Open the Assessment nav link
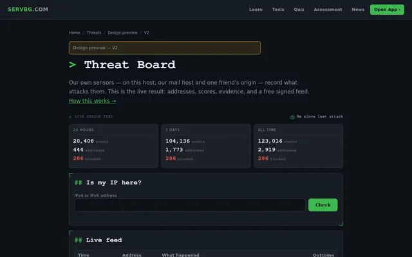This screenshot has width=412, height=257. click(x=328, y=10)
